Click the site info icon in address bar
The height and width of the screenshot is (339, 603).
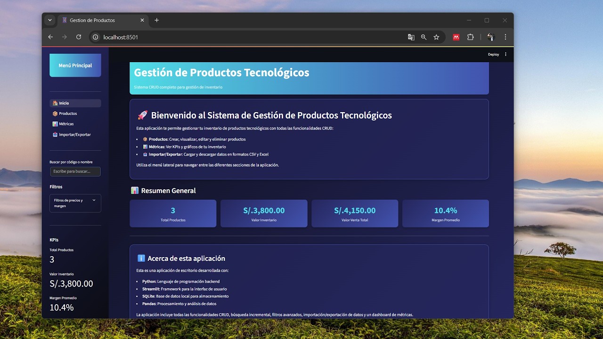coord(96,37)
